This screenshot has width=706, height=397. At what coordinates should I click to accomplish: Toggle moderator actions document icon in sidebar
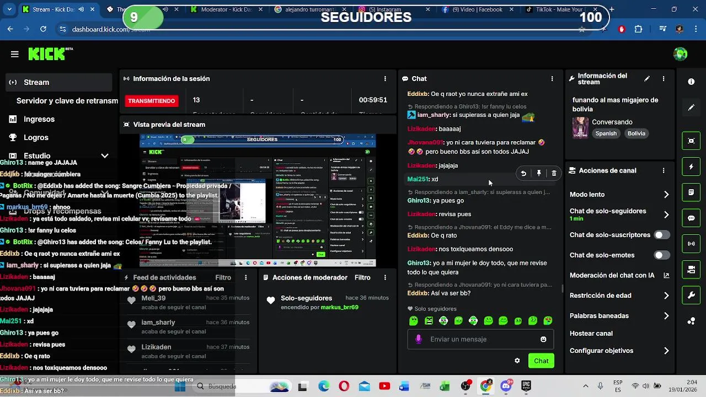691,192
